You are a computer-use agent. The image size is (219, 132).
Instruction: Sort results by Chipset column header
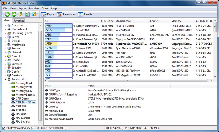click(159, 21)
